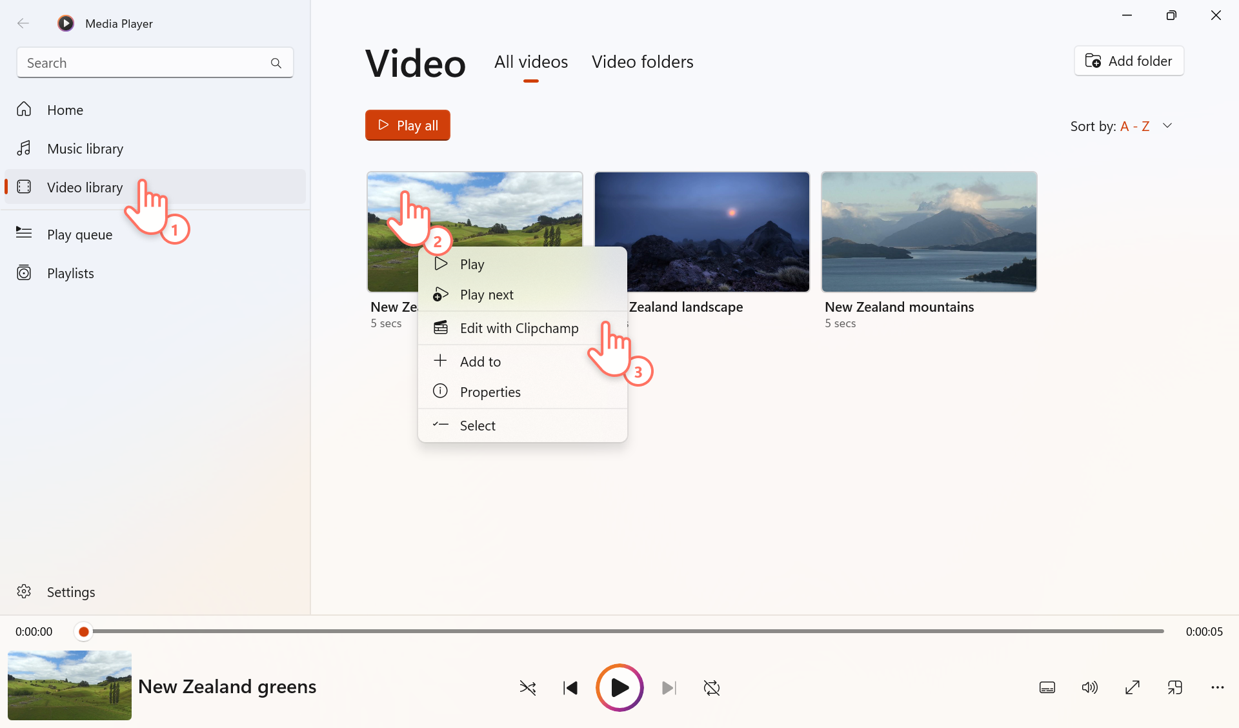The width and height of the screenshot is (1239, 728).
Task: Click the Play all button
Action: tap(407, 125)
